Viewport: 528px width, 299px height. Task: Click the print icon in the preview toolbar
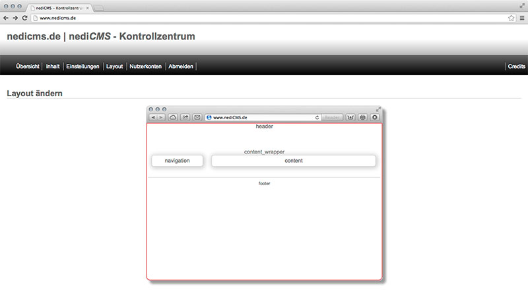coord(362,117)
